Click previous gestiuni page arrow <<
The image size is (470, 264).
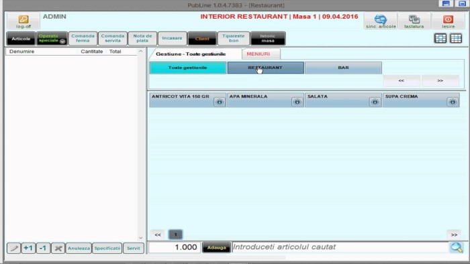tap(402, 80)
